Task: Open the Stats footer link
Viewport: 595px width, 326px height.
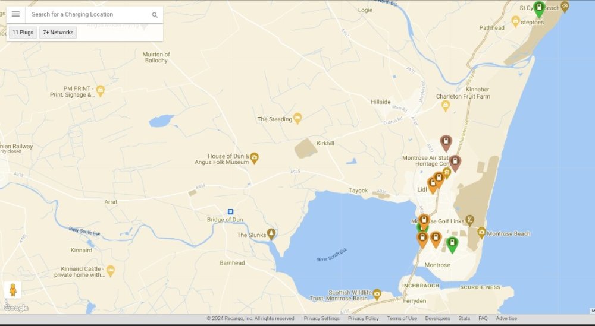Action: [464, 318]
